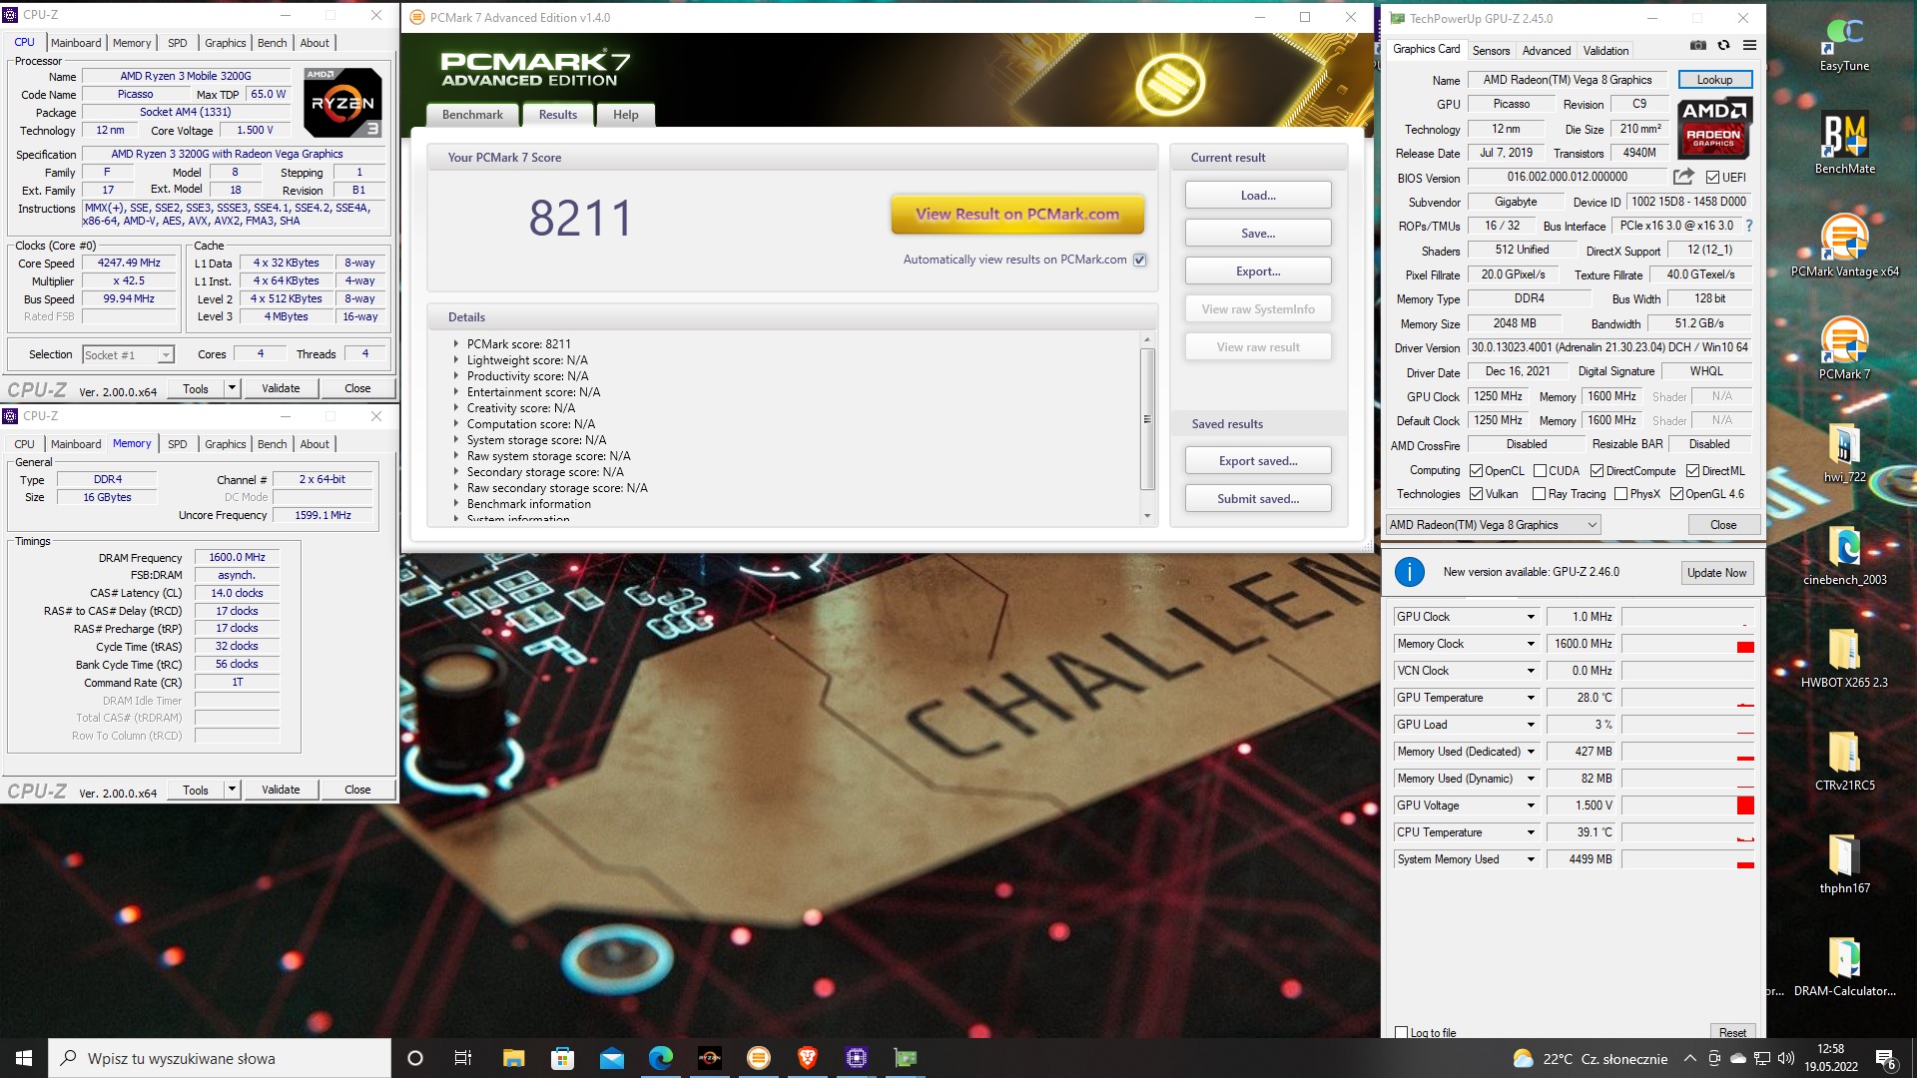The image size is (1917, 1078).
Task: Switch to SPD tab in lower CPU-Z
Action: [x=177, y=444]
